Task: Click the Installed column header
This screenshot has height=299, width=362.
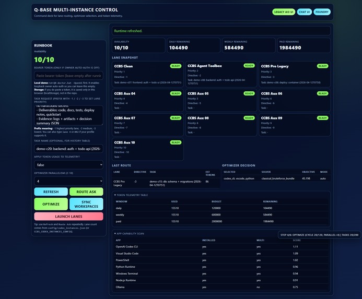Action: click(208, 240)
